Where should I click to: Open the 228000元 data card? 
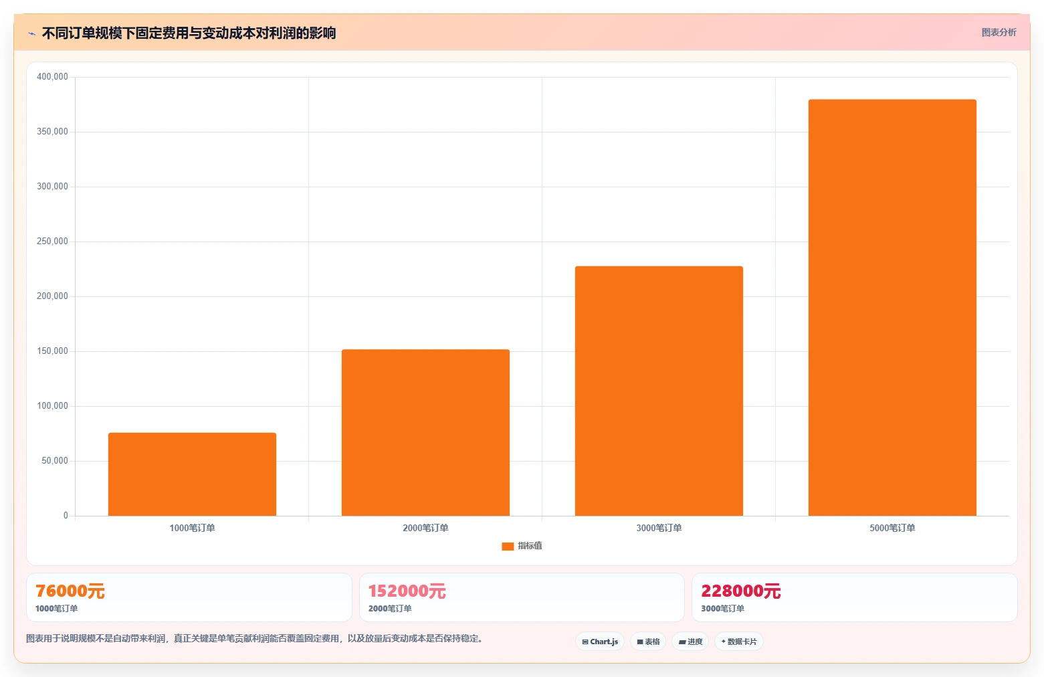(855, 597)
